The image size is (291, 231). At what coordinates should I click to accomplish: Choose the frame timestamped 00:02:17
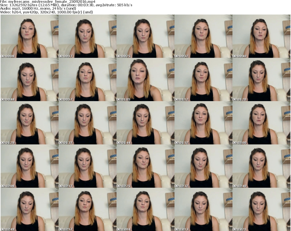click(88, 166)
